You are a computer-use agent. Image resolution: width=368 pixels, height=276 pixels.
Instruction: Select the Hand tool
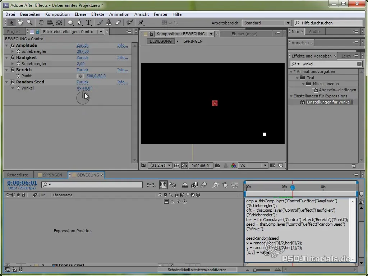20,23
